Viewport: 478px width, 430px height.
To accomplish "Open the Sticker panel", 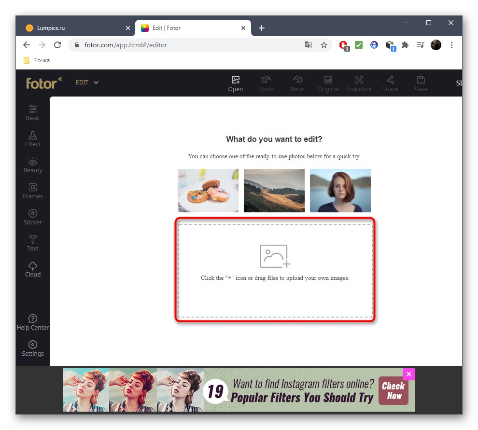I will (32, 217).
